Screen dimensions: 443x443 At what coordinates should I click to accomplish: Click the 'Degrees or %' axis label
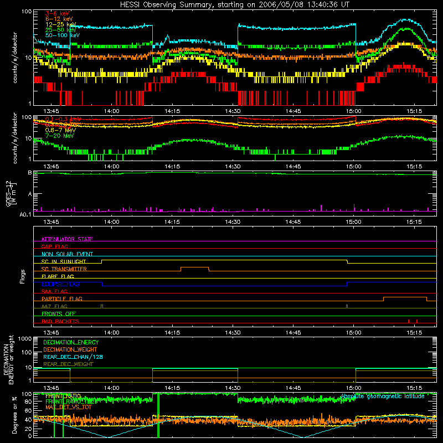pyautogui.click(x=14, y=415)
